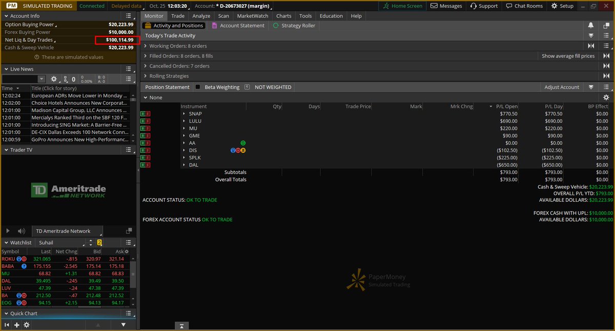Click the Live News symbol input field

click(x=20, y=79)
